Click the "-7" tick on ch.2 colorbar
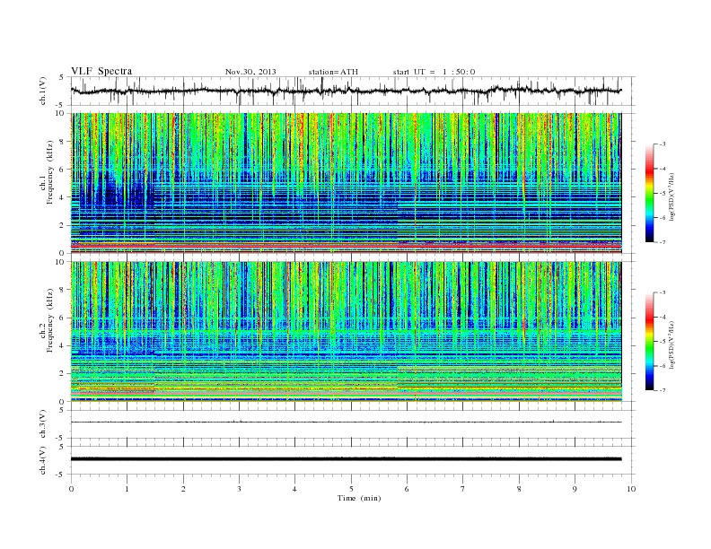This screenshot has height=549, width=711. pos(663,390)
